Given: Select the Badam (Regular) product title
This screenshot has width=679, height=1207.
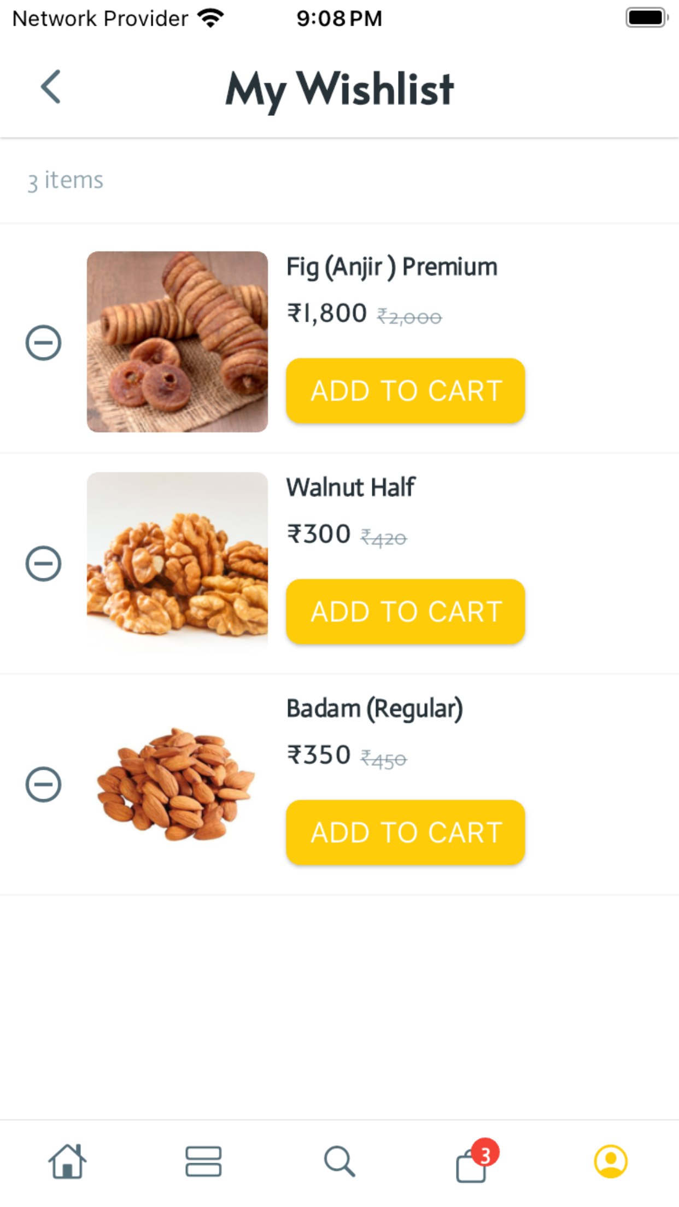Looking at the screenshot, I should click(x=375, y=709).
